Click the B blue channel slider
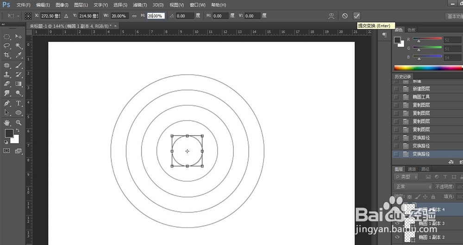463x245 pixels. [x=427, y=57]
